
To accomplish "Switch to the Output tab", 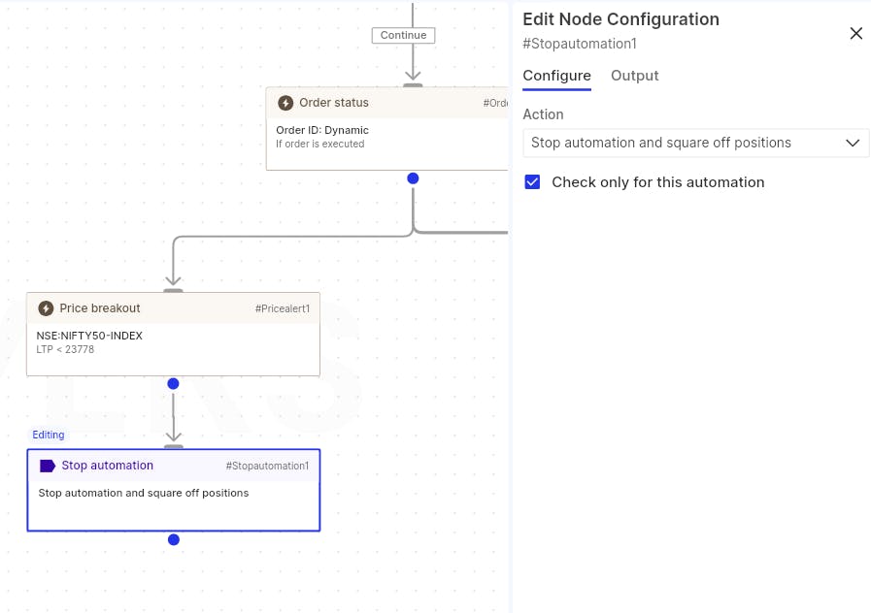I will coord(634,76).
